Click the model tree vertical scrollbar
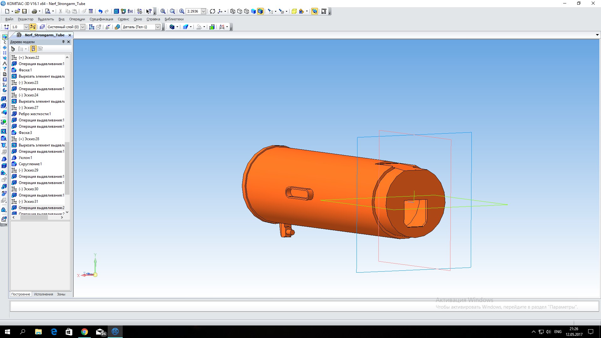The width and height of the screenshot is (601, 338). coord(67,168)
